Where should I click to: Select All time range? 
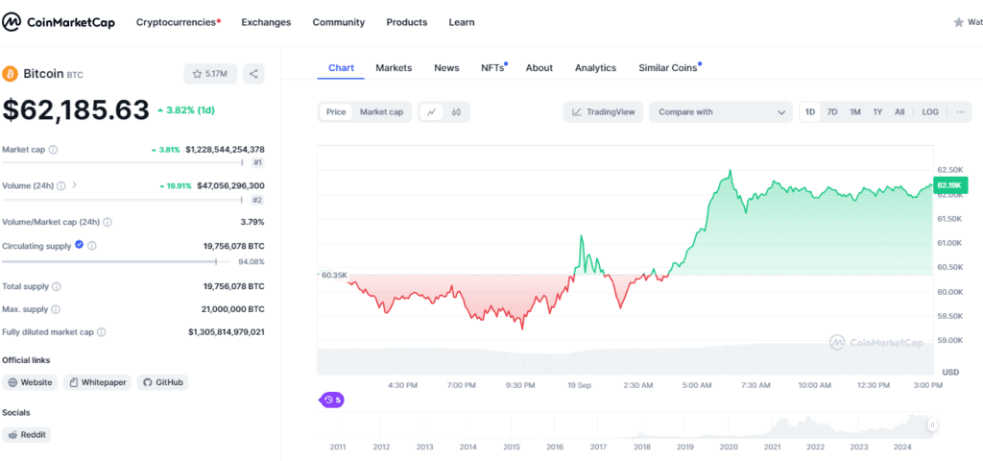pyautogui.click(x=899, y=112)
